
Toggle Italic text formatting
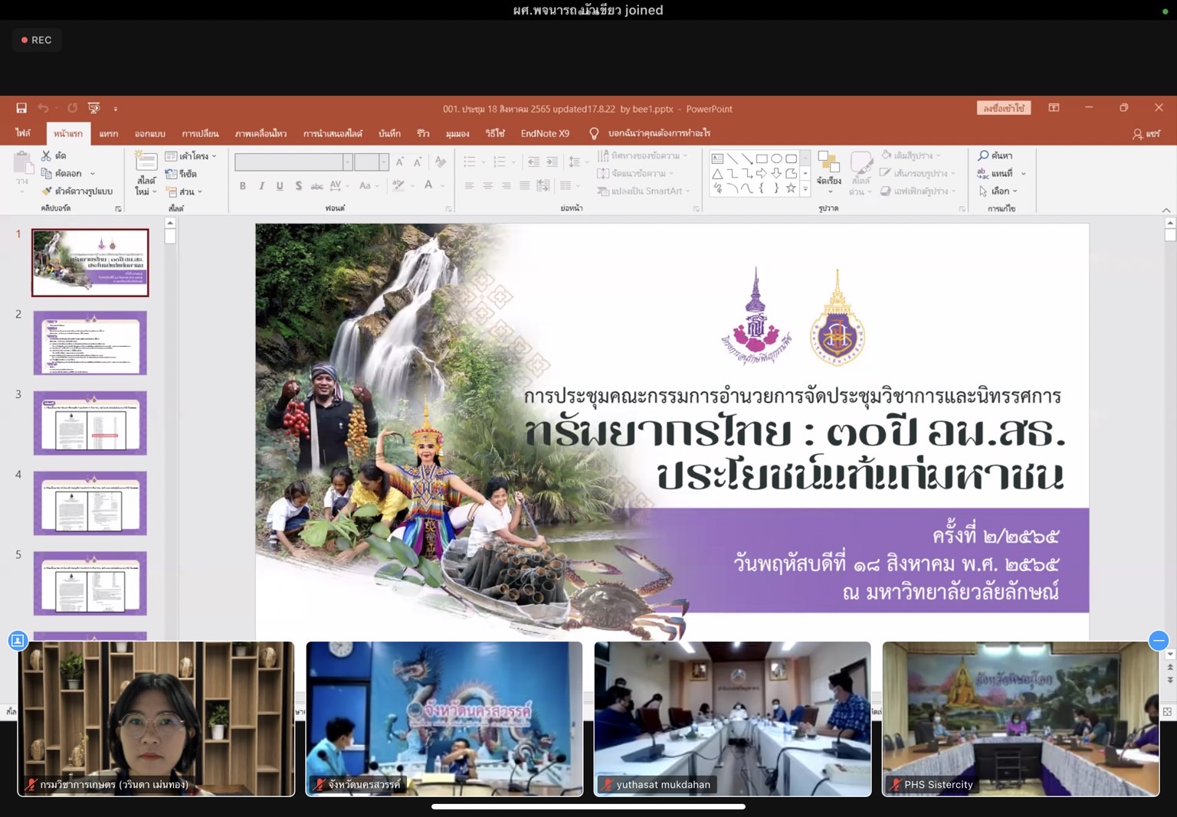tap(261, 185)
